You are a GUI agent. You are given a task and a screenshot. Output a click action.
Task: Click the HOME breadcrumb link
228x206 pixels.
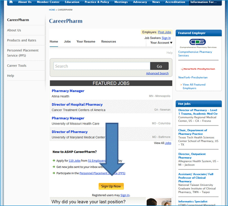[x=52, y=10]
